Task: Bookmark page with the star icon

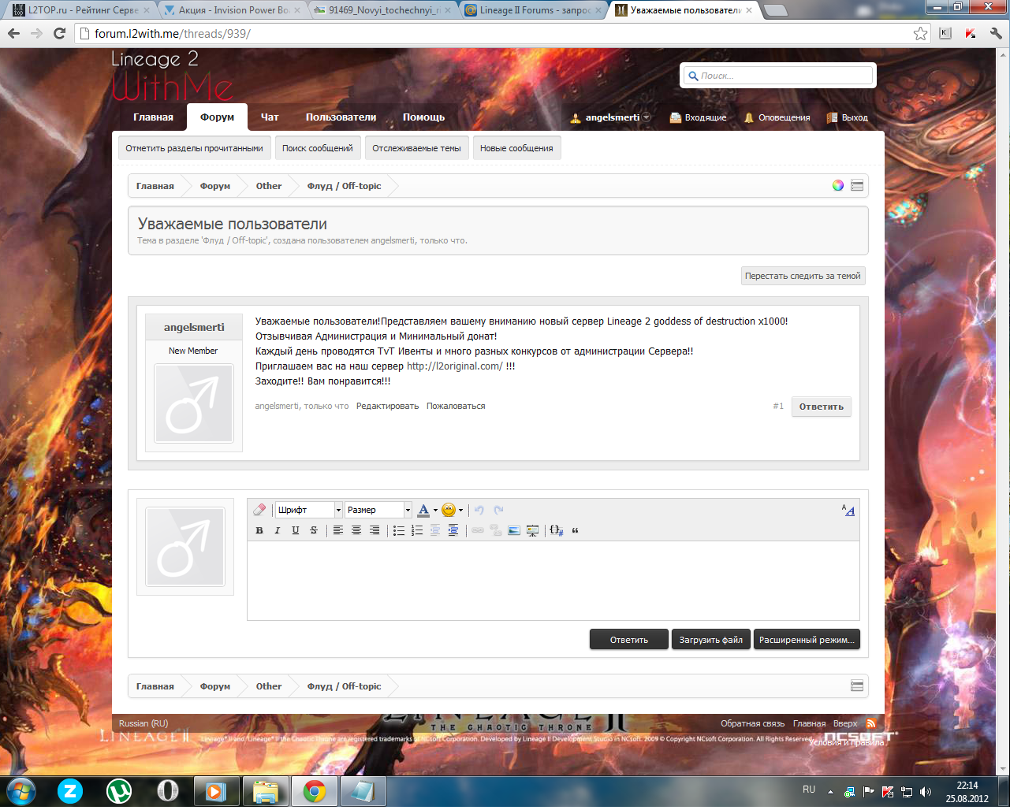Action: tap(920, 33)
